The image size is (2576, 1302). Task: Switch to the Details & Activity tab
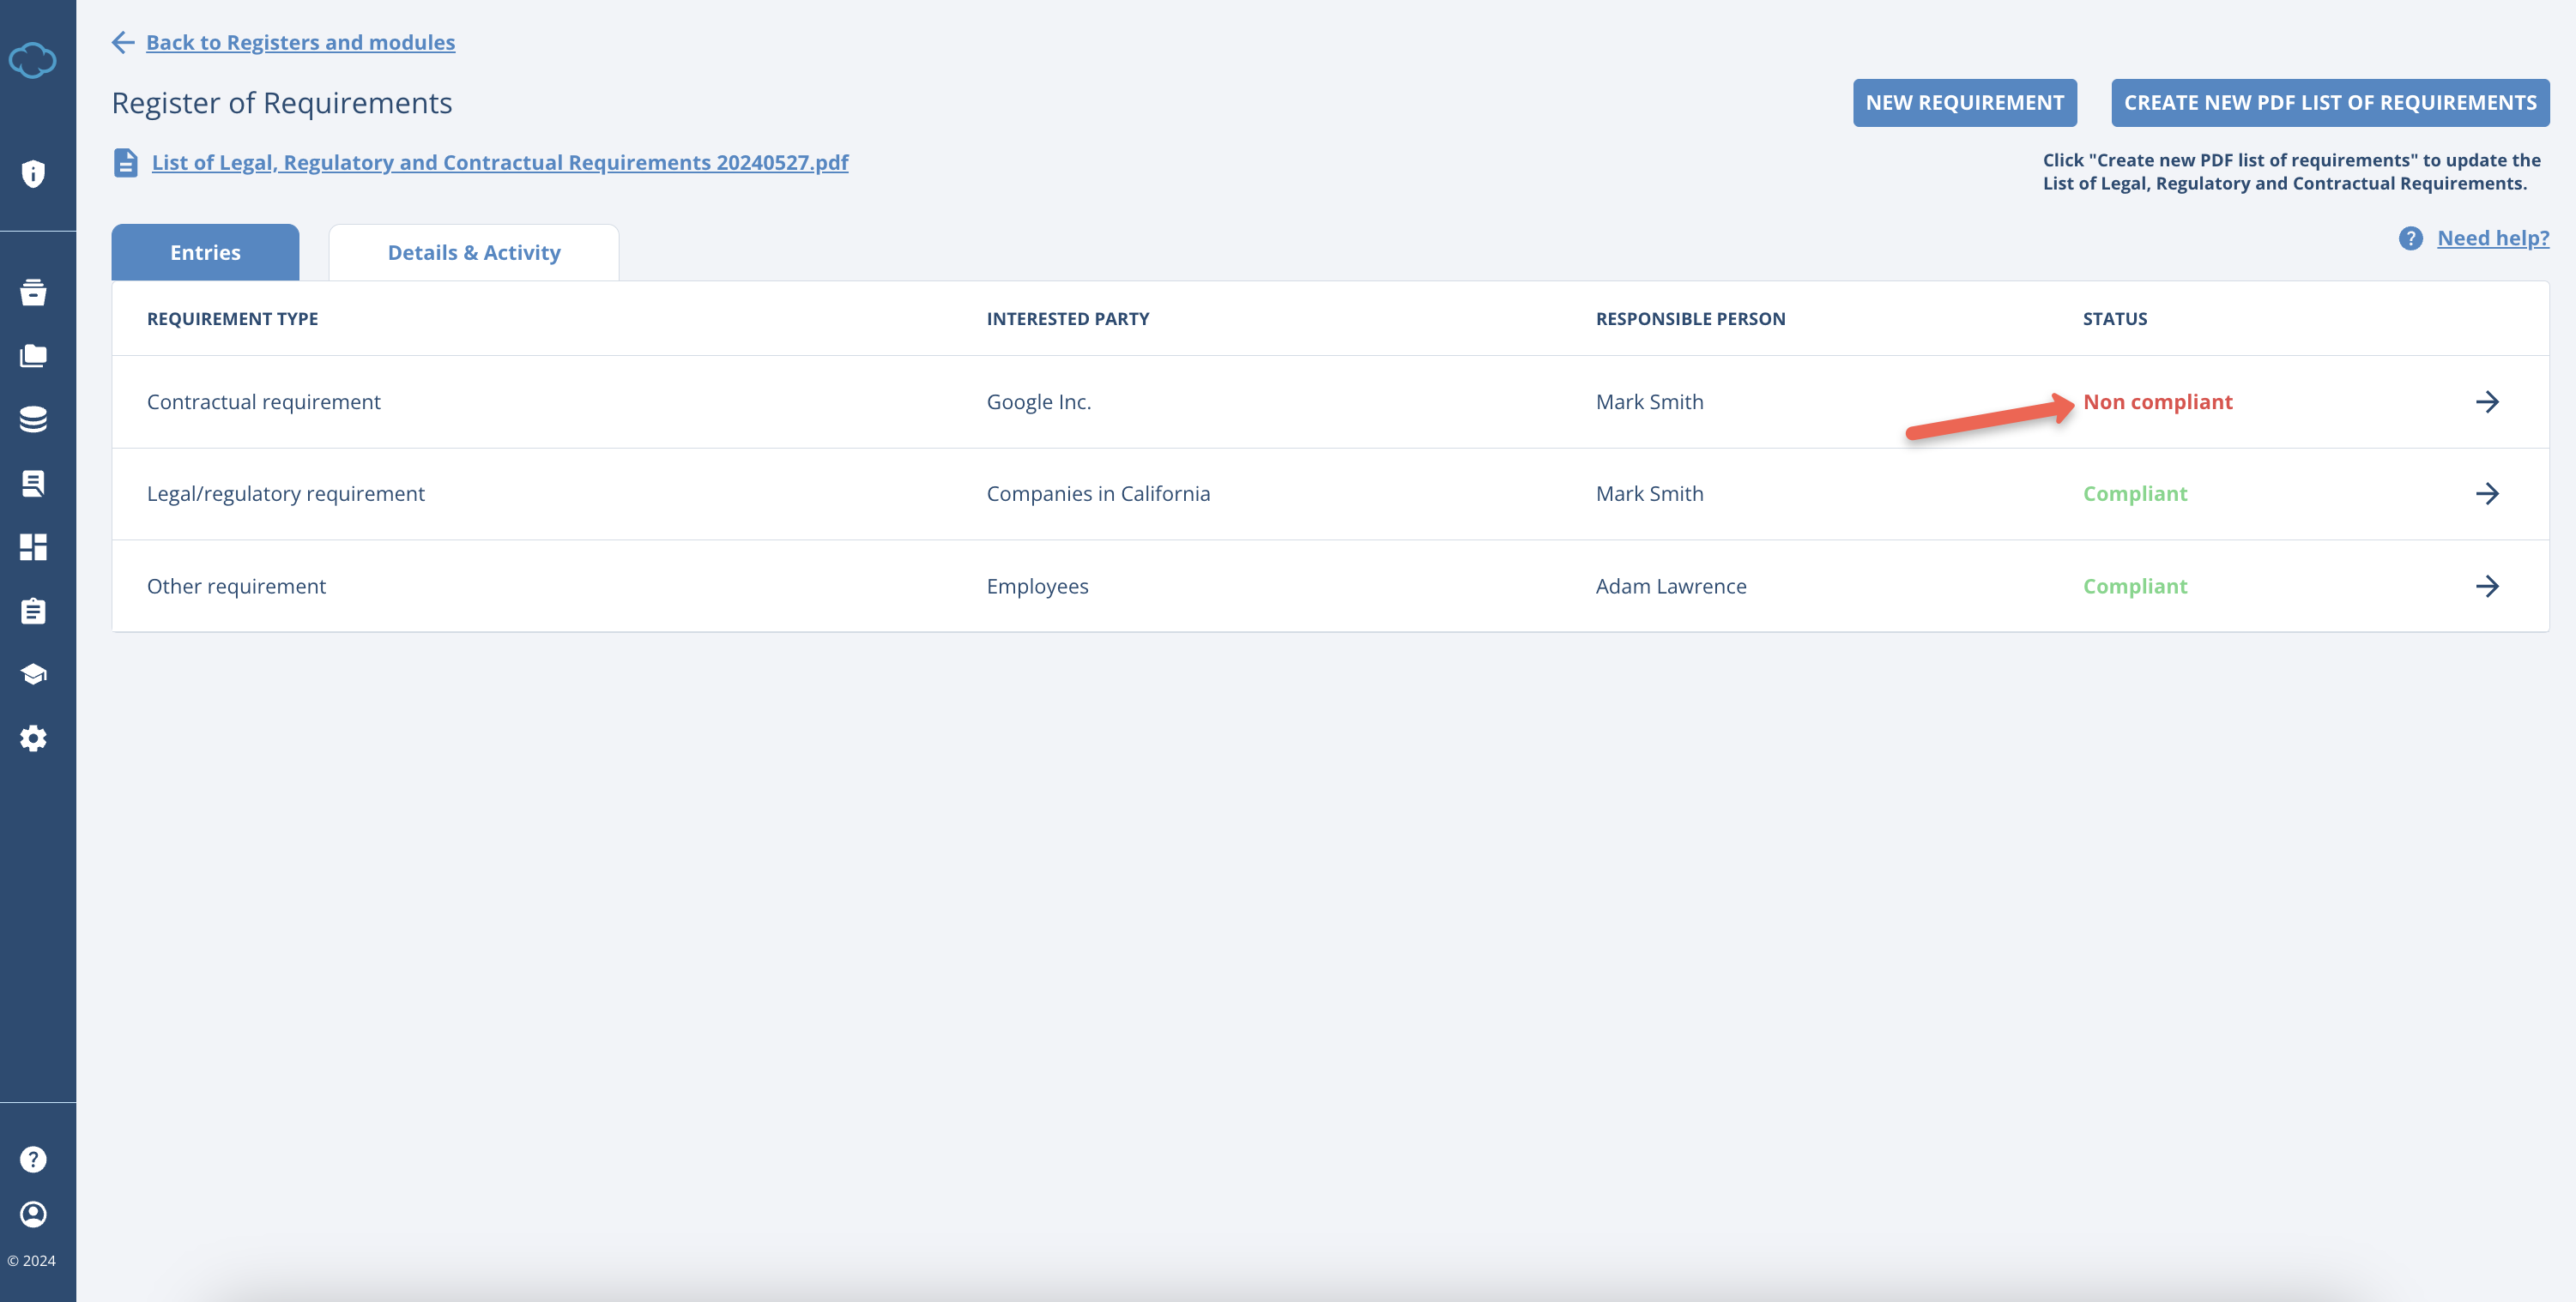tap(473, 253)
